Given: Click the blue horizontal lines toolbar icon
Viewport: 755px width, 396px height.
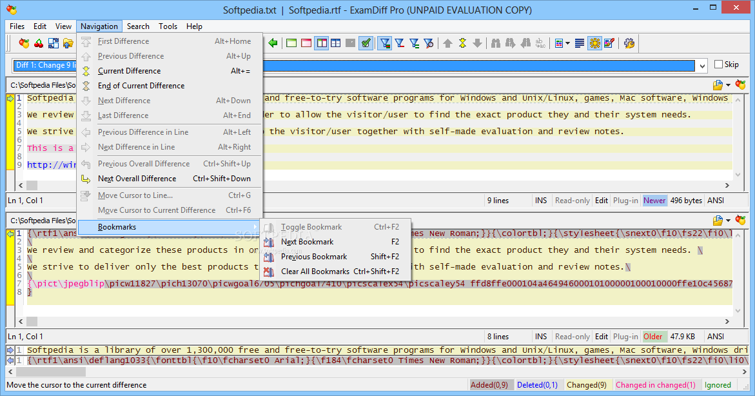Looking at the screenshot, I should [x=580, y=43].
